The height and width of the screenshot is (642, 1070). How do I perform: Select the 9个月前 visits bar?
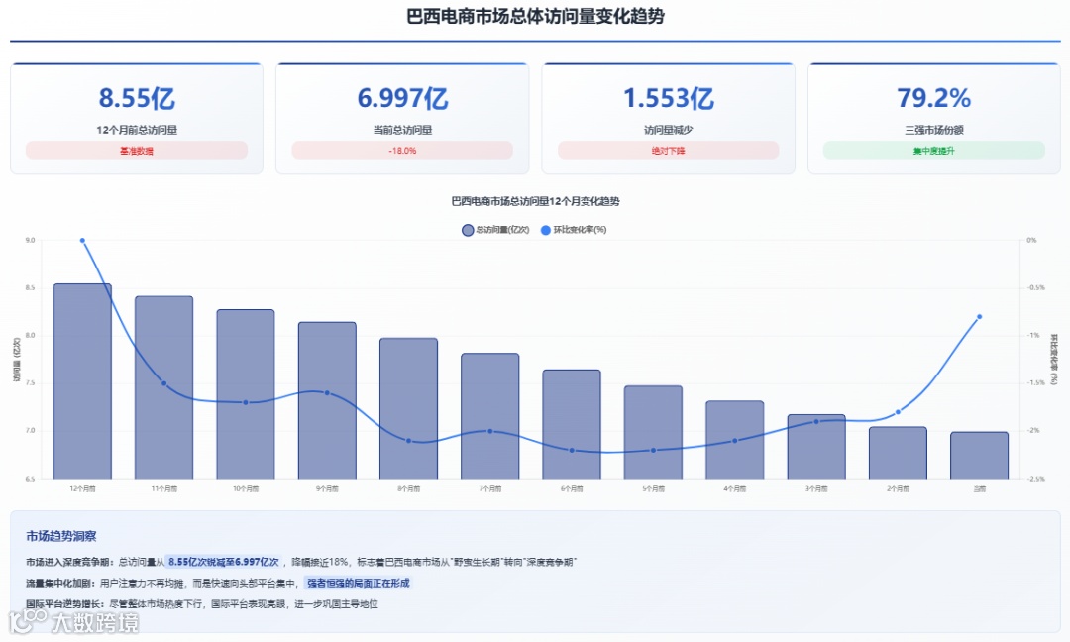pos(327,400)
